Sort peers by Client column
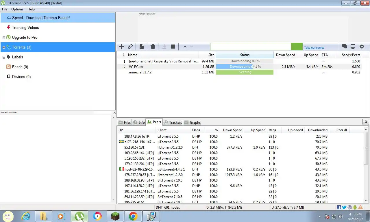This screenshot has width=370, height=222. 173,130
